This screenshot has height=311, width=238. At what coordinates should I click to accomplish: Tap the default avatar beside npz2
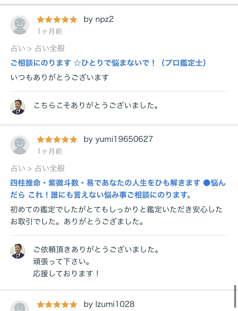click(20, 25)
